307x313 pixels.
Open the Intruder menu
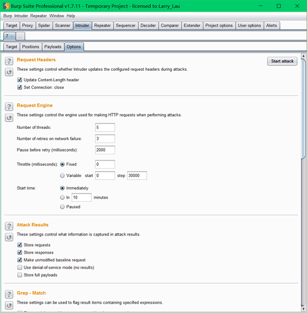click(x=21, y=16)
